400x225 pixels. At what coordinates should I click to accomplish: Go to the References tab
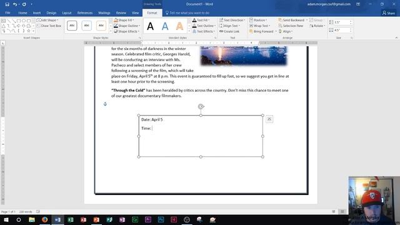tap(85, 12)
